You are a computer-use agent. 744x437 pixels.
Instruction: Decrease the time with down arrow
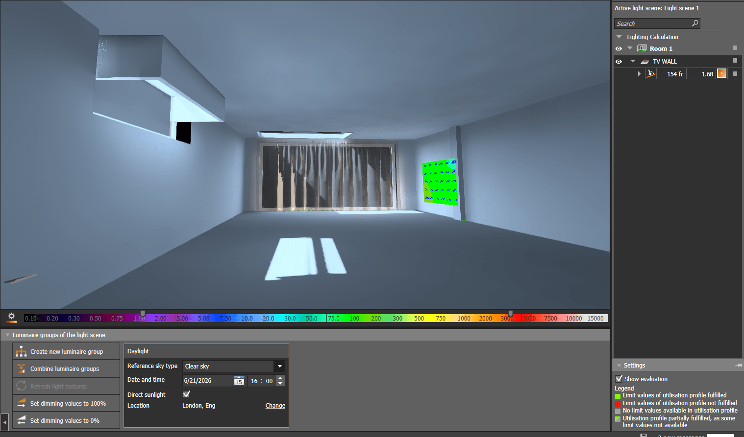pos(280,384)
